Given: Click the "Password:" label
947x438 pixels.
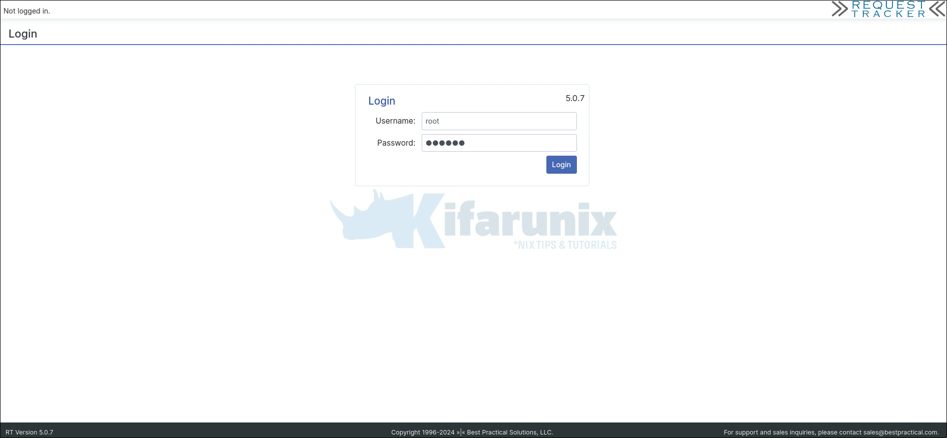Looking at the screenshot, I should [396, 143].
